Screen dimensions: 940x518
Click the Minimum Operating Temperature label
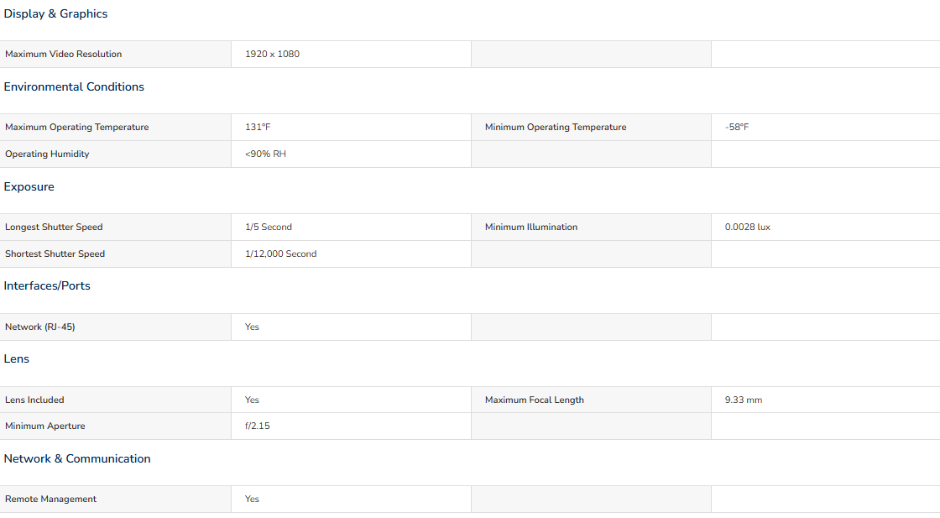click(x=556, y=128)
